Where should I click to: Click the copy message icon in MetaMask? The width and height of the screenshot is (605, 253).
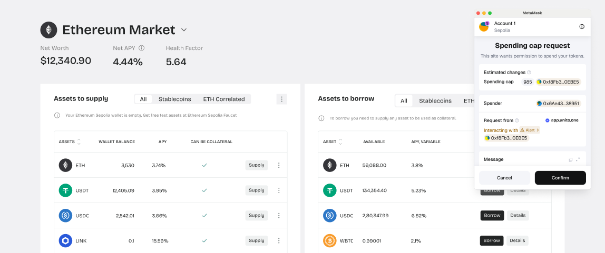click(x=570, y=159)
